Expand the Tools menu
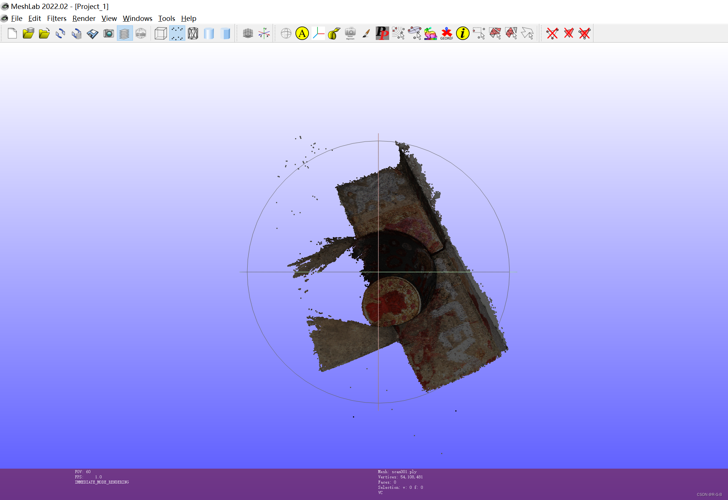Screen dimensions: 728x500 166,18
